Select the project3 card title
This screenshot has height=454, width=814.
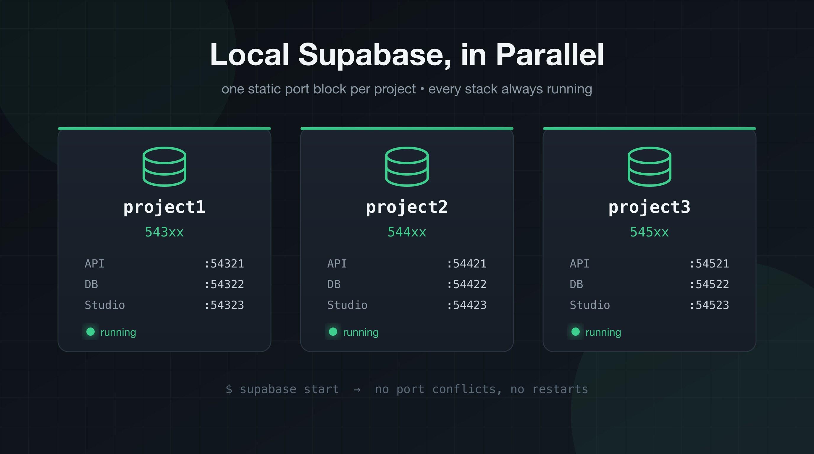pyautogui.click(x=649, y=207)
